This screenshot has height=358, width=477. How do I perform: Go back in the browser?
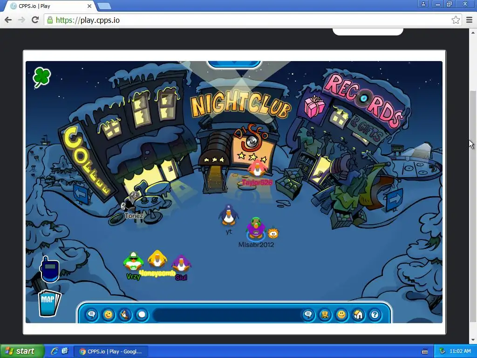tap(8, 20)
